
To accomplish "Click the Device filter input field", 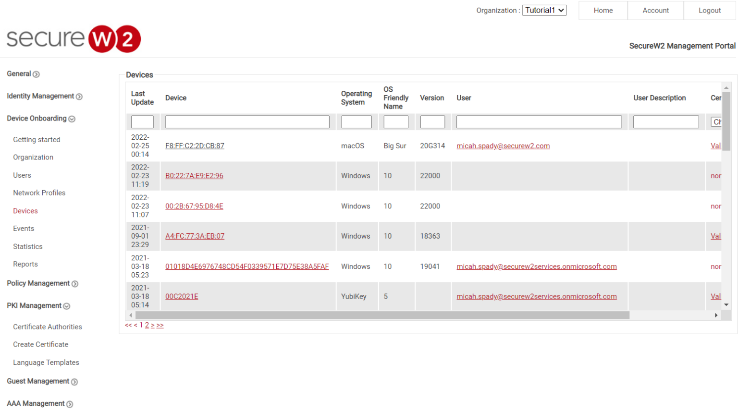I will click(x=247, y=122).
